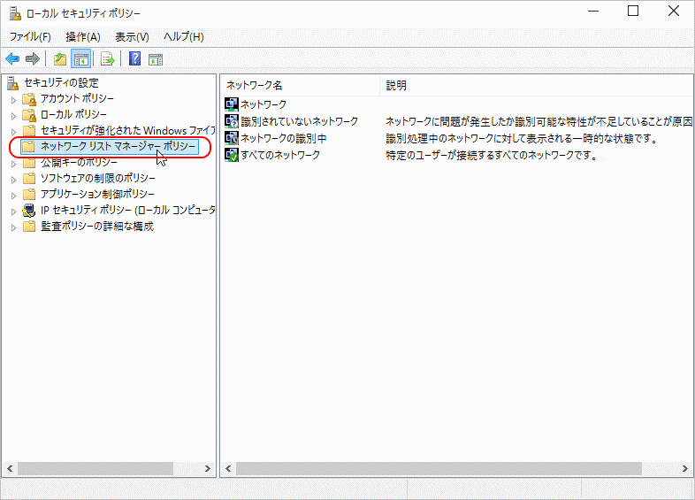The height and width of the screenshot is (500, 695).
Task: Click the 監査ポリシーの詳細な構成 folder icon
Action: [x=29, y=227]
